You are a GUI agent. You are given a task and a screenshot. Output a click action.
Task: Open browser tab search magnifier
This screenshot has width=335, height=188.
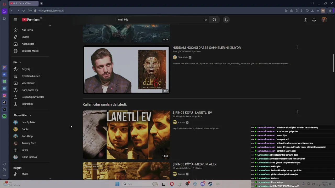point(313,3)
